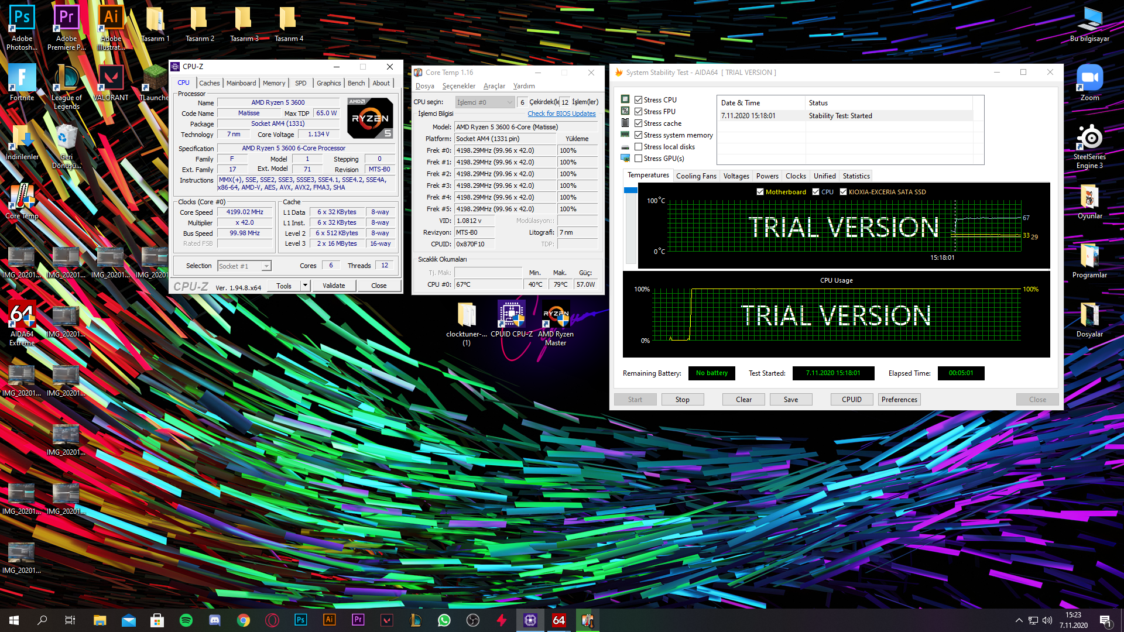Switch to AIDA64 taskbar button

click(559, 620)
